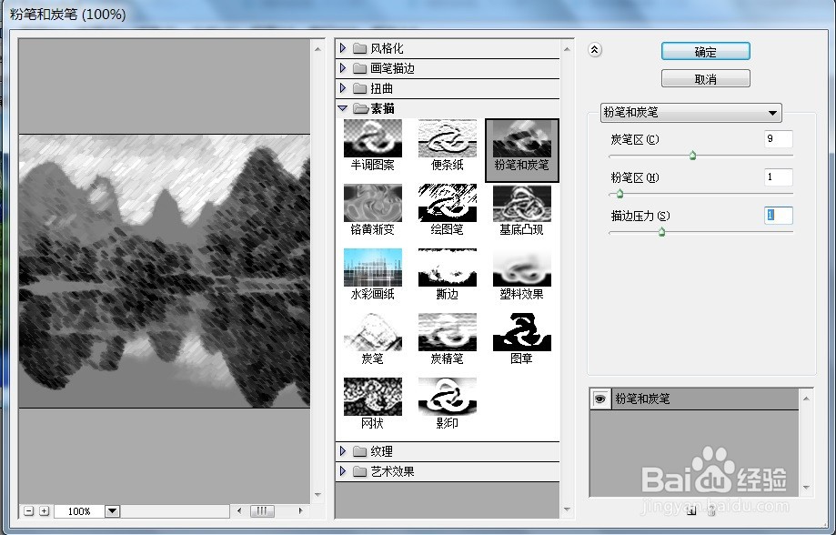Cancel the filter with 取消

[x=704, y=78]
